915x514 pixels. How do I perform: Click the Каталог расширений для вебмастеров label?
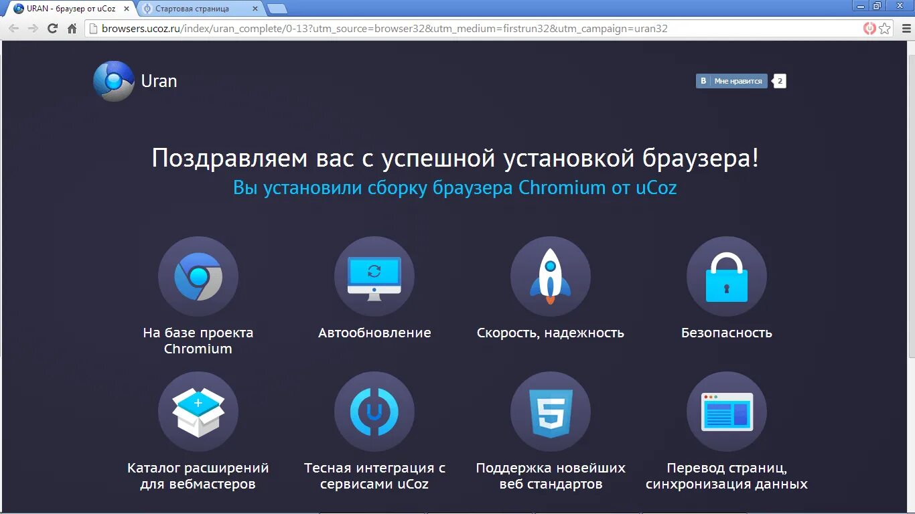(198, 476)
